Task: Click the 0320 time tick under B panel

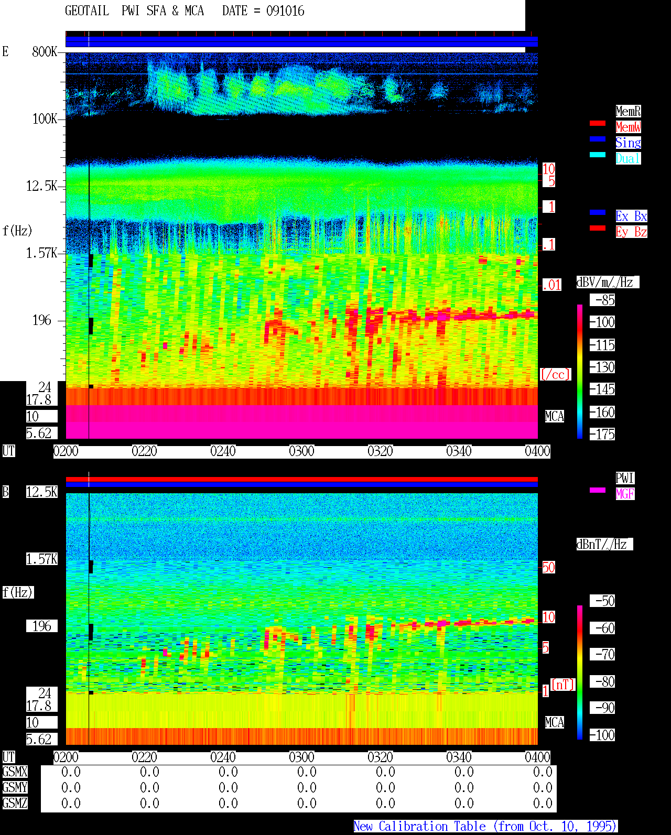Action: click(381, 757)
